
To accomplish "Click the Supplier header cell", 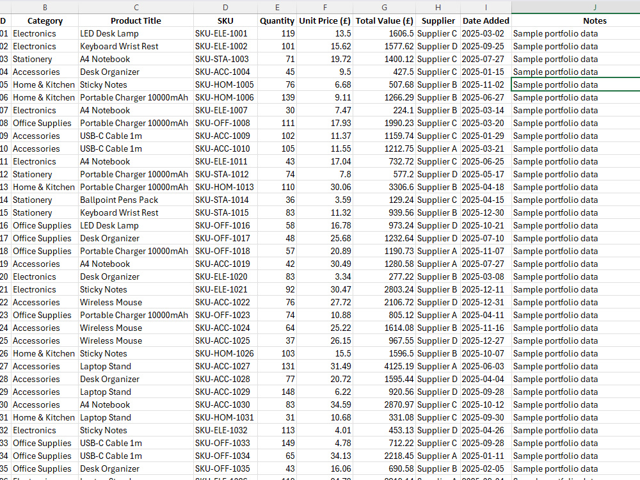I will [x=438, y=21].
